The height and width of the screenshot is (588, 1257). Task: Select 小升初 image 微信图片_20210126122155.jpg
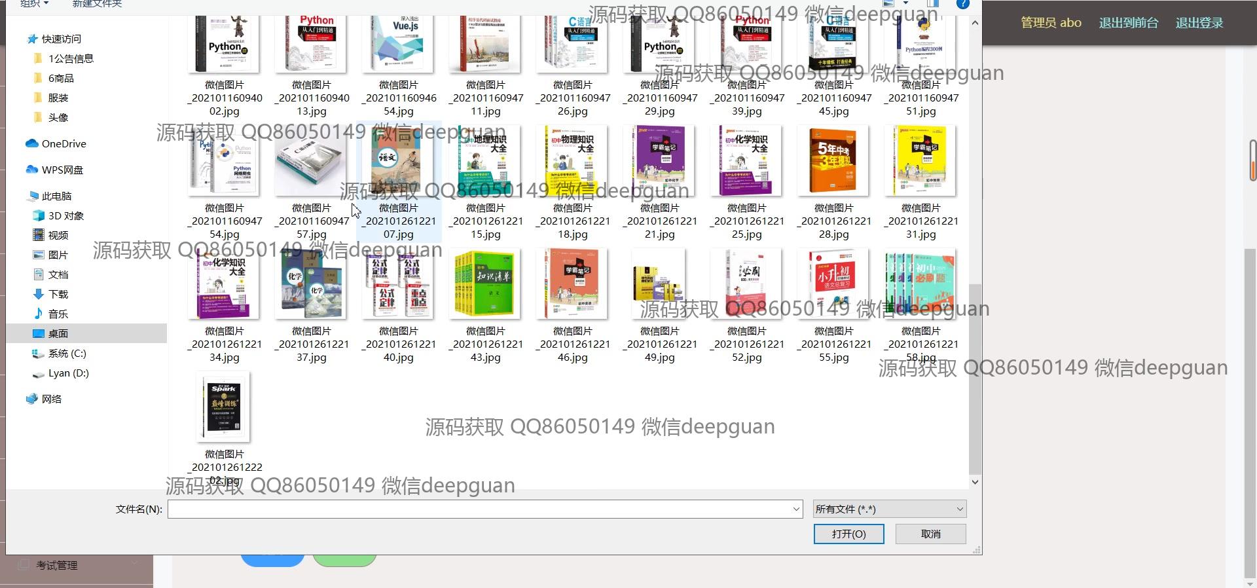coord(834,305)
